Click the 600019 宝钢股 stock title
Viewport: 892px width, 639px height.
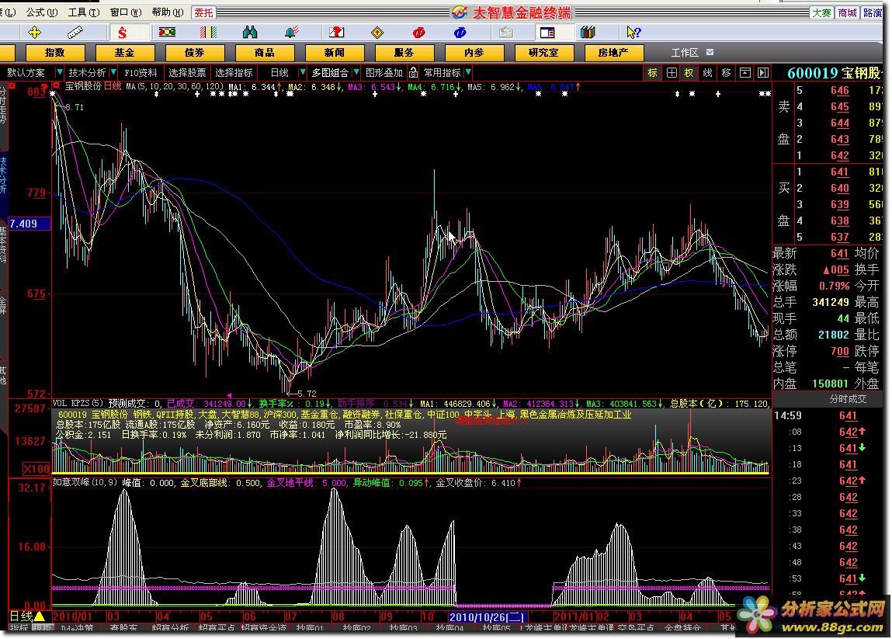835,73
